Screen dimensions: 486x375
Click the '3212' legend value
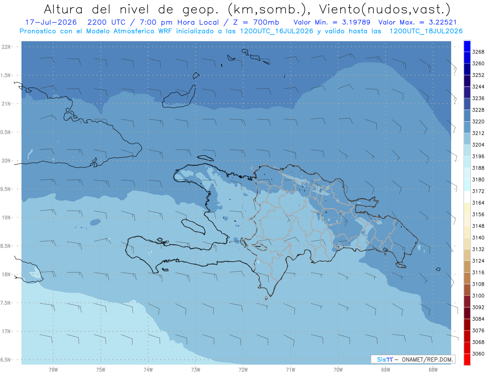click(478, 133)
